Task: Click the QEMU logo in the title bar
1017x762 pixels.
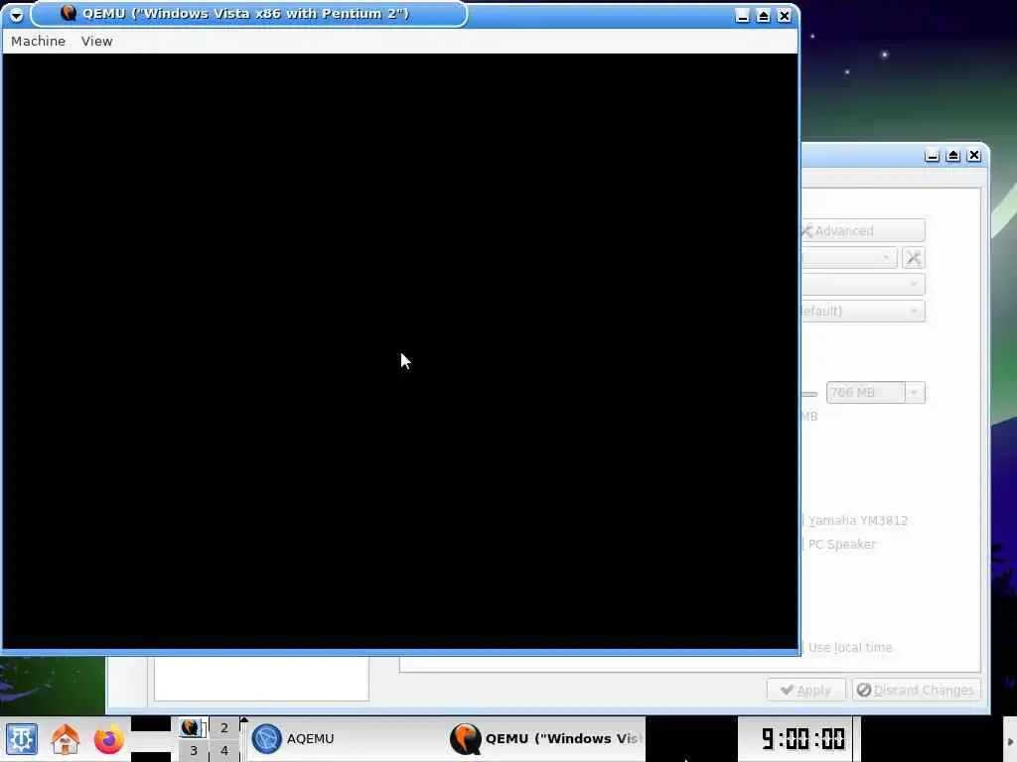Action: pos(69,12)
